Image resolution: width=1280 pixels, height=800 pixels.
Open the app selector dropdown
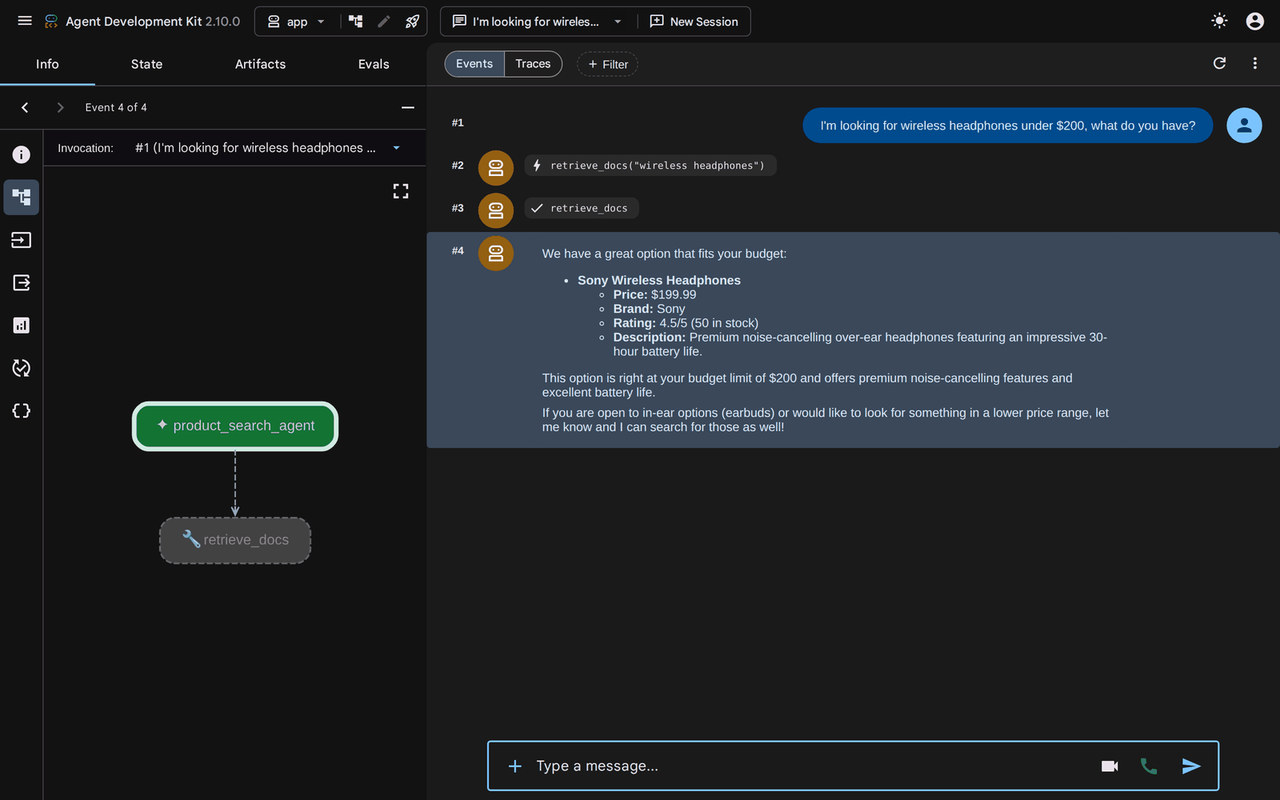(x=296, y=22)
